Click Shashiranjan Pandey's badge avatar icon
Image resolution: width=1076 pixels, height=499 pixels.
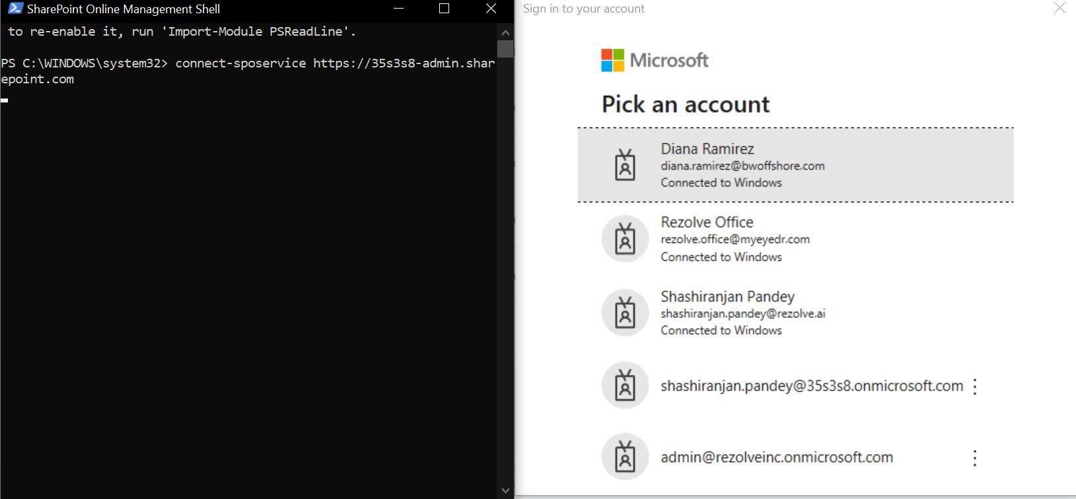point(625,313)
